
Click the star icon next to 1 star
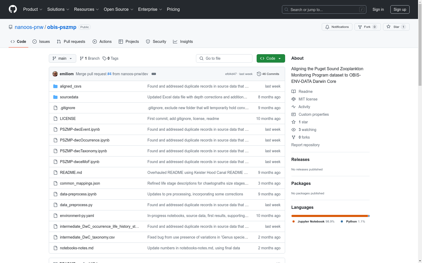[x=294, y=122]
